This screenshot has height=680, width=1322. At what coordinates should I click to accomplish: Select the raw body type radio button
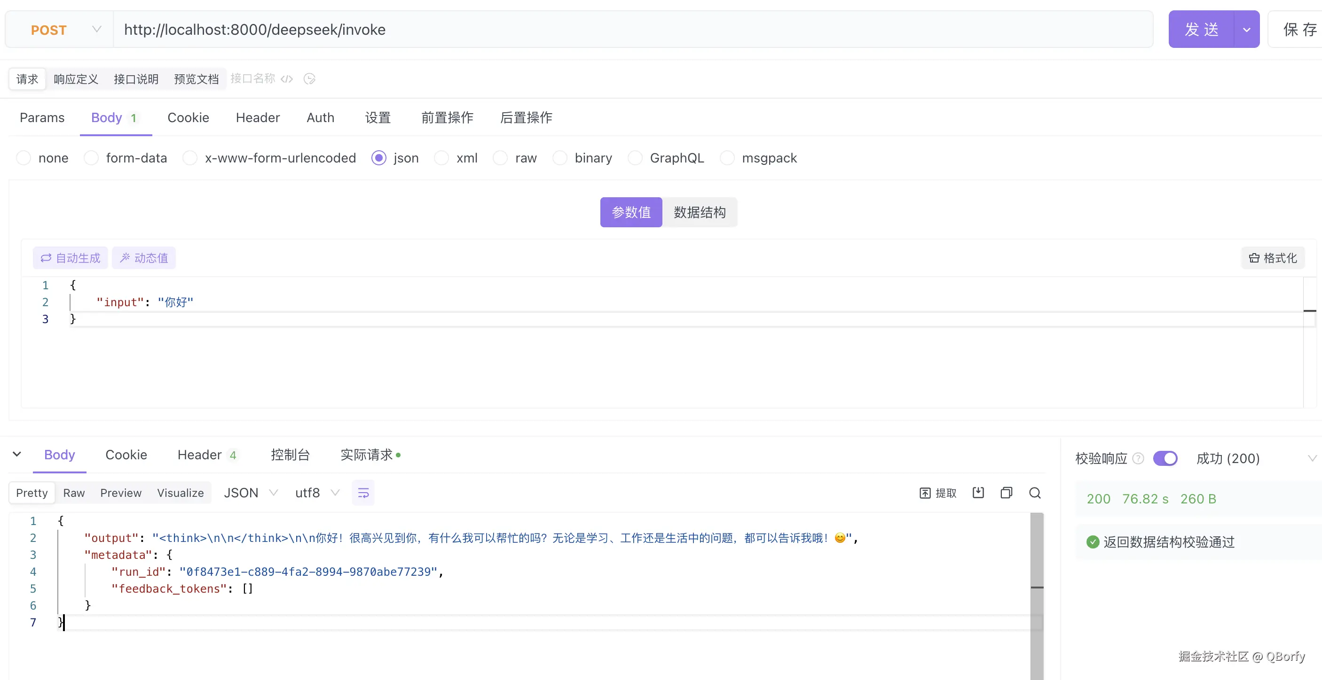(x=500, y=158)
